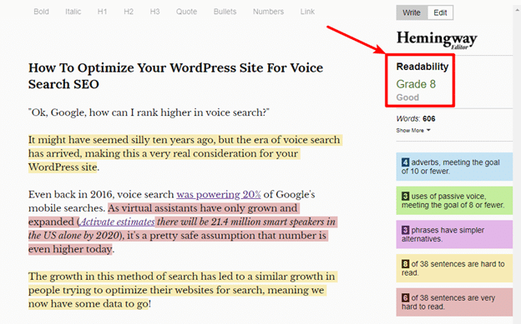Click the 'Good' readability rating
The width and height of the screenshot is (521, 324).
point(407,97)
